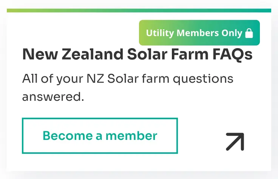Click the word 'Members' in the gradient badge
The height and width of the screenshot is (179, 278).
click(x=198, y=33)
